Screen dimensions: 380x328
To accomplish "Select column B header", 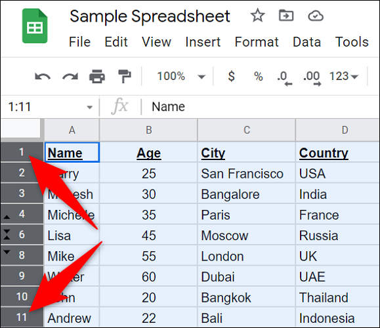I will click(148, 130).
